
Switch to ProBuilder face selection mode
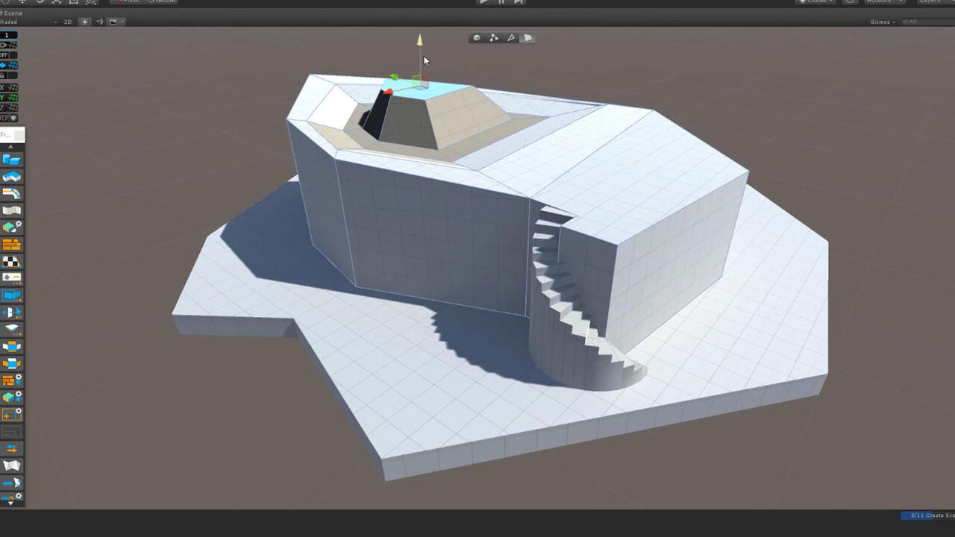[x=528, y=38]
